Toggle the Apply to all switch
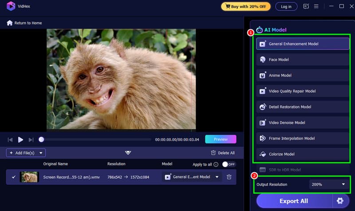355x211 pixels. 229,164
